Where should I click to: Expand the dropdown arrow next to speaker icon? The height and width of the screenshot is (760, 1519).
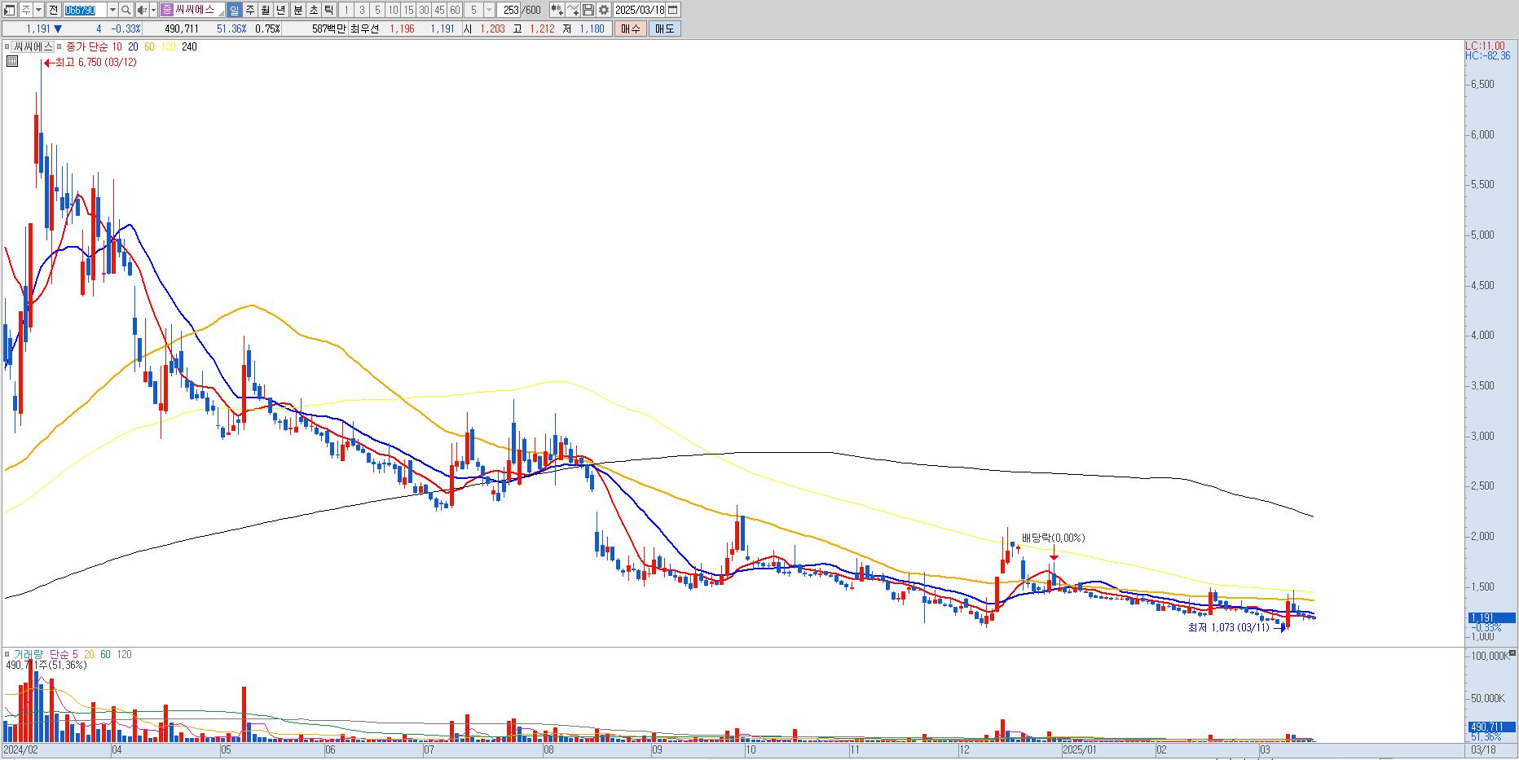point(153,10)
